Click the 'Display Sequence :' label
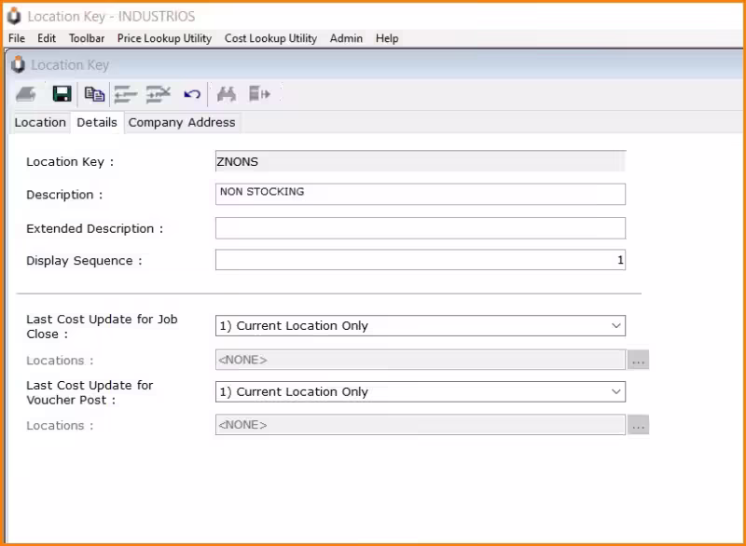Screen dimensions: 746x546 tap(84, 261)
